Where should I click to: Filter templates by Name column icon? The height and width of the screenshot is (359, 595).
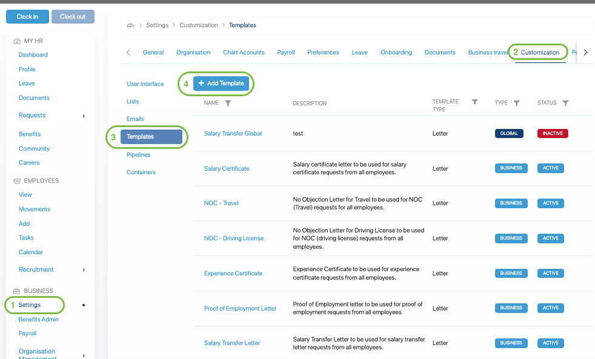228,104
